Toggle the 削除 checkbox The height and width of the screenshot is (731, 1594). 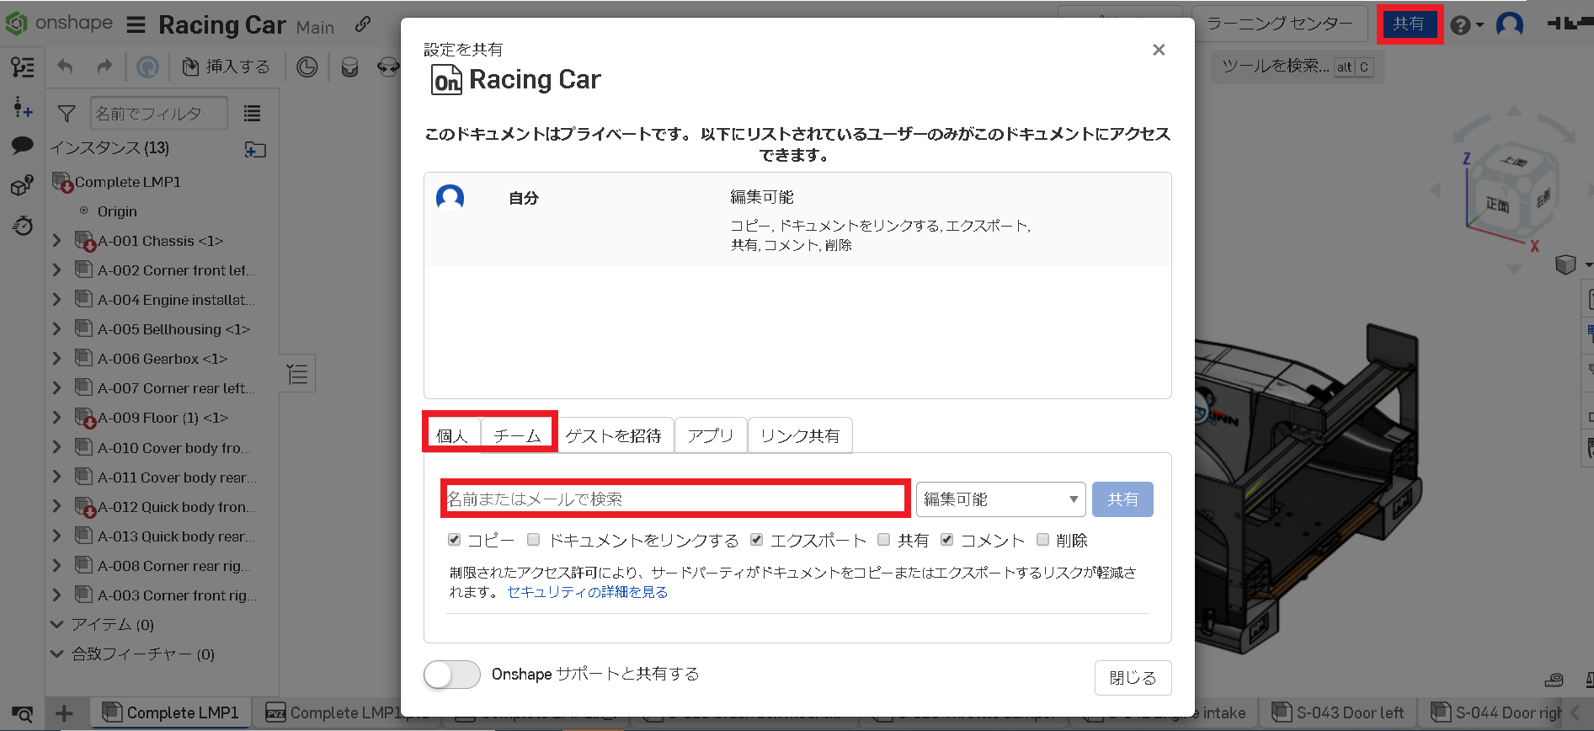(x=1042, y=540)
